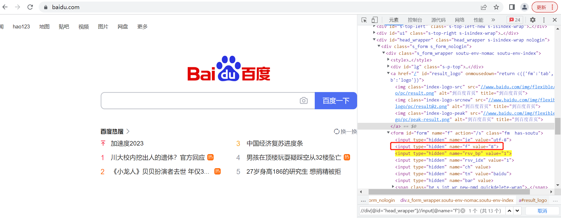Open hot search 男孩在顶楼玩耍疑踩空
The image size is (561, 218).
pyautogui.click(x=294, y=158)
